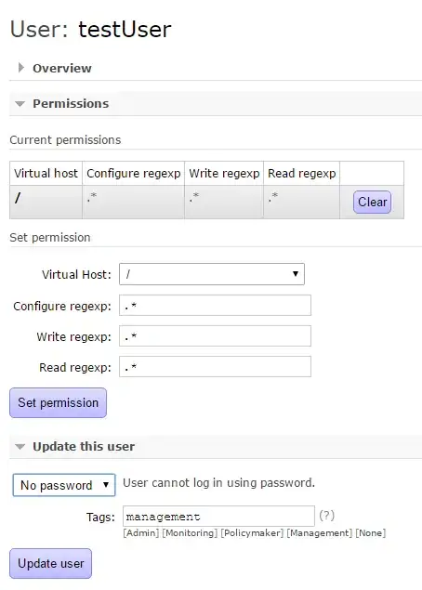Focus the Read regexp input field
422x590 pixels.
point(215,366)
